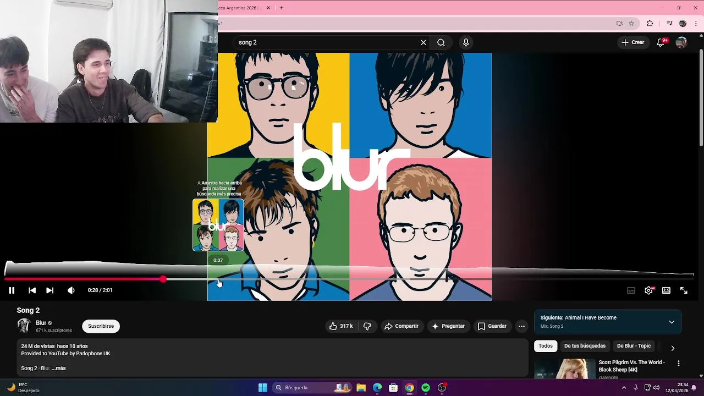Open the Chrome profile avatar
Image resolution: width=704 pixels, height=396 pixels.
(x=683, y=23)
